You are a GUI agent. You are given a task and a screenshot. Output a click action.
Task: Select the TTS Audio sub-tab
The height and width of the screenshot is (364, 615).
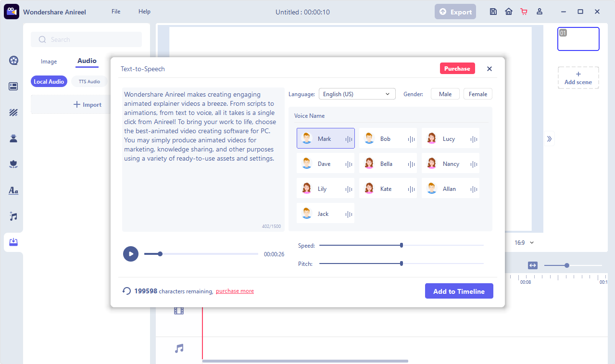click(89, 82)
